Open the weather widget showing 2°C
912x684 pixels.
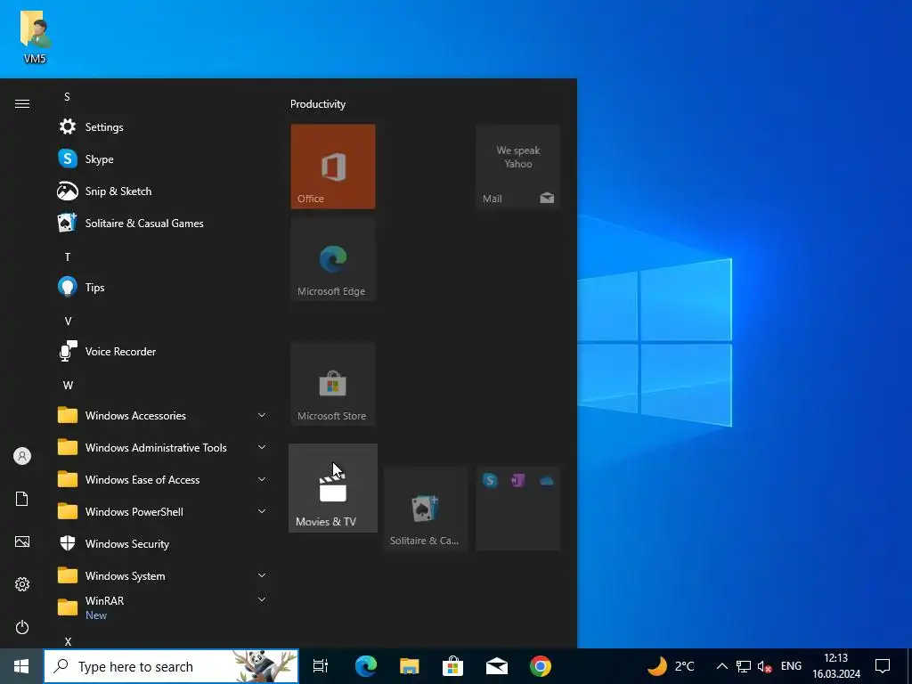click(672, 666)
